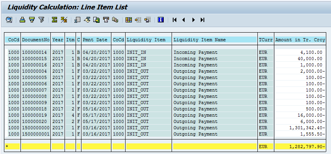This screenshot has width=331, height=154.
Task: Select the DocumentNo column header
Action: click(x=36, y=40)
